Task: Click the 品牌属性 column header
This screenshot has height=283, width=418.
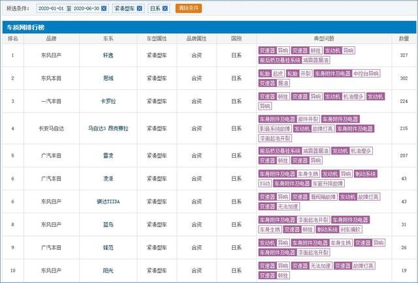Action: coord(197,38)
